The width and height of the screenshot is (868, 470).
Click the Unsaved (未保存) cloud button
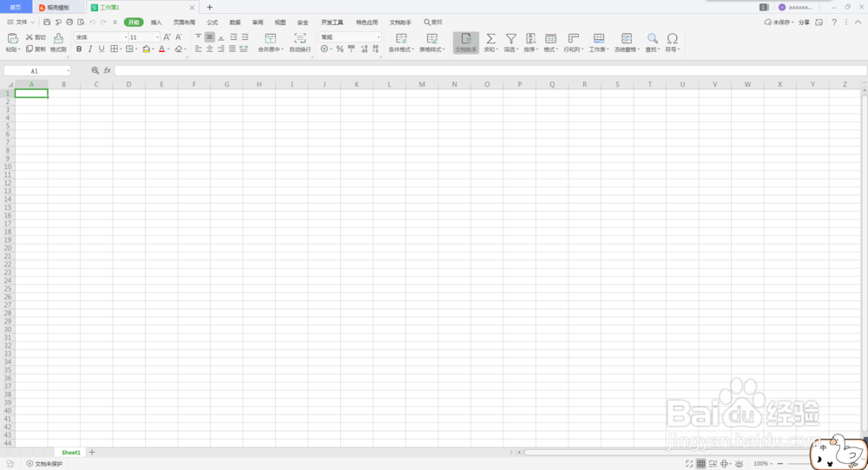779,23
